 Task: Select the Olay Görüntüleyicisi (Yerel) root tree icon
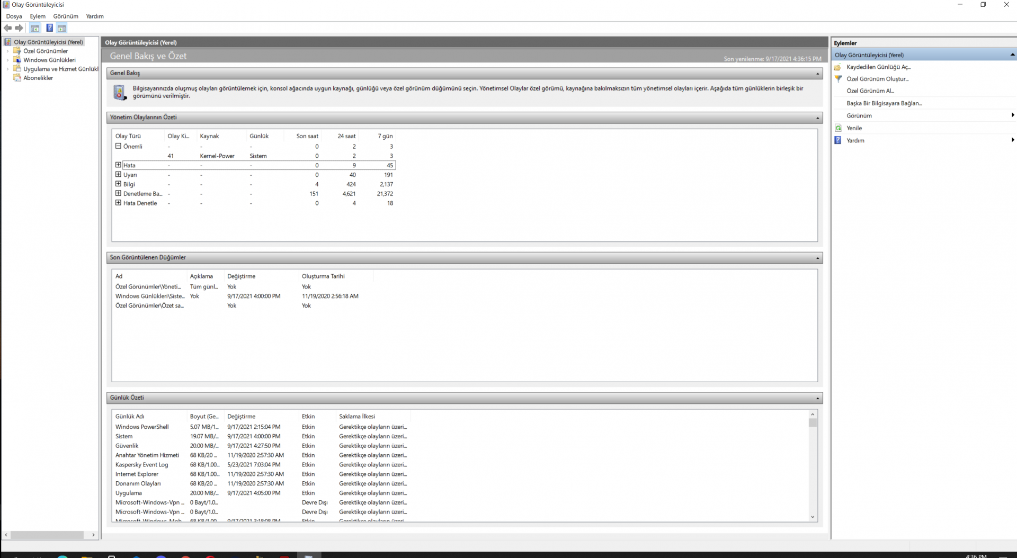point(8,42)
